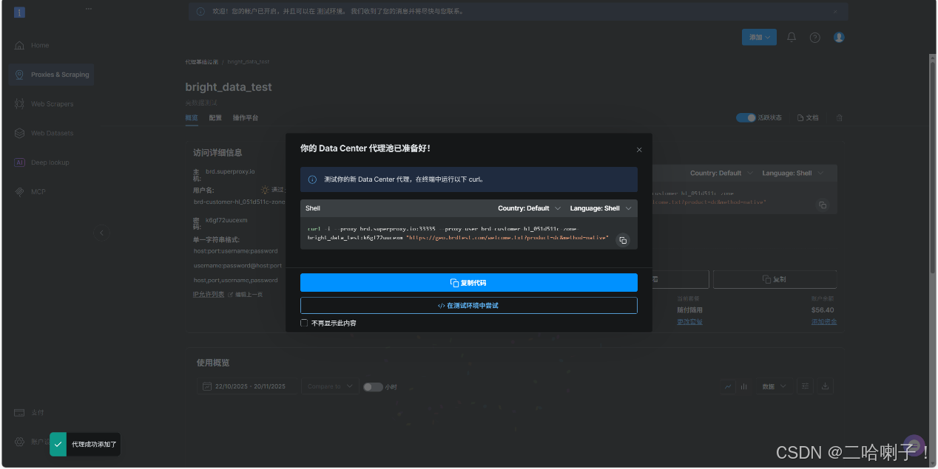The image size is (938, 469).
Task: Click the info icon in the dialog notice
Action: [312, 179]
